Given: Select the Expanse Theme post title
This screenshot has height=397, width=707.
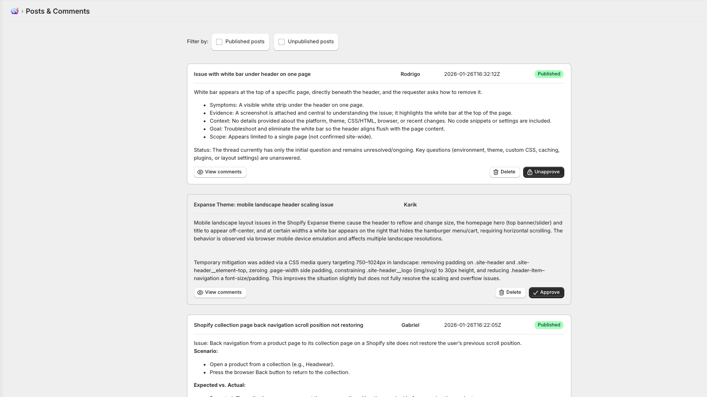Looking at the screenshot, I should pos(263,205).
